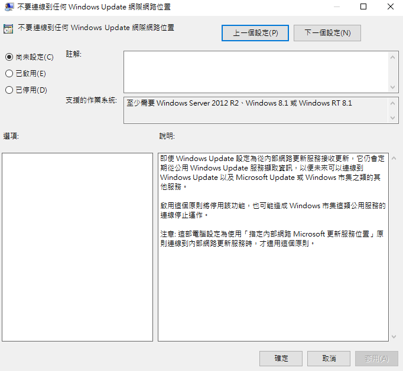The width and height of the screenshot is (403, 371).
Task: Confirm with the 確定 button
Action: pyautogui.click(x=281, y=359)
